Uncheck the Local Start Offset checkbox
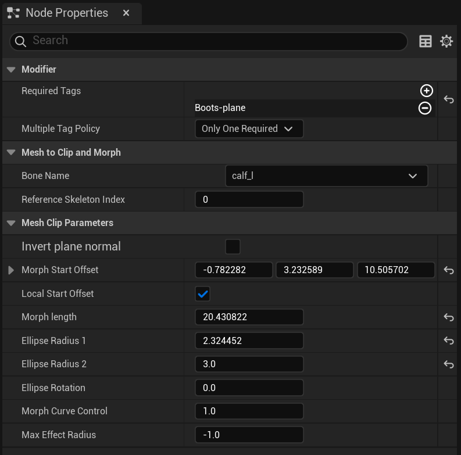This screenshot has height=455, width=461. point(202,293)
